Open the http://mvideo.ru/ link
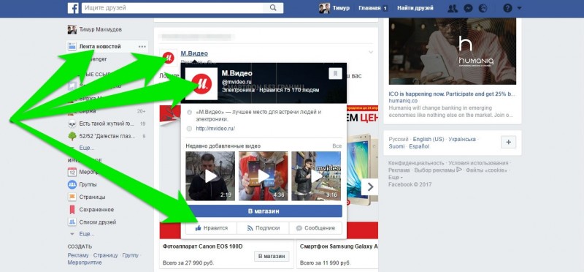This screenshot has width=584, height=272. pos(215,129)
